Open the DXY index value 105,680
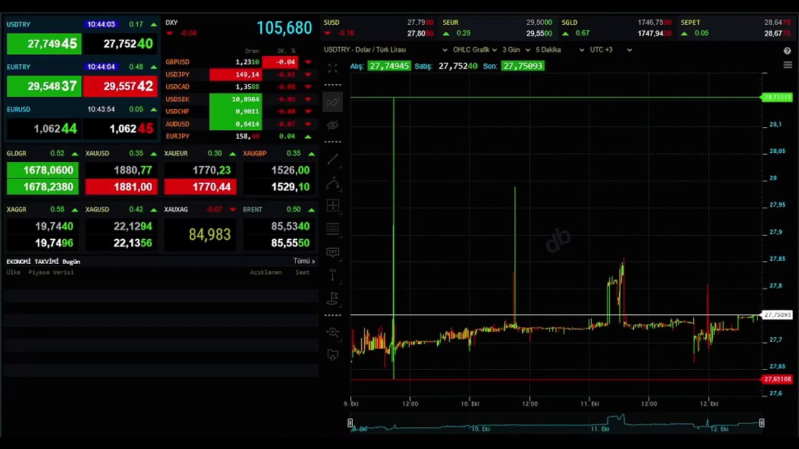The height and width of the screenshot is (449, 799). click(284, 28)
